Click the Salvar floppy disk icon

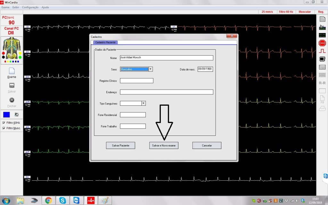tap(12, 85)
